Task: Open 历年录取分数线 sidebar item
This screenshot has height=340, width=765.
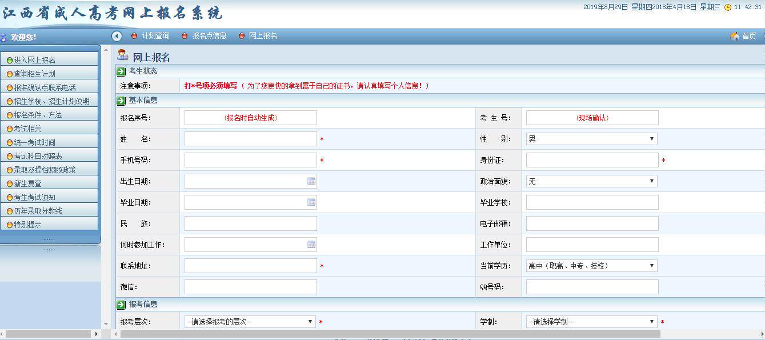Action: [50, 210]
